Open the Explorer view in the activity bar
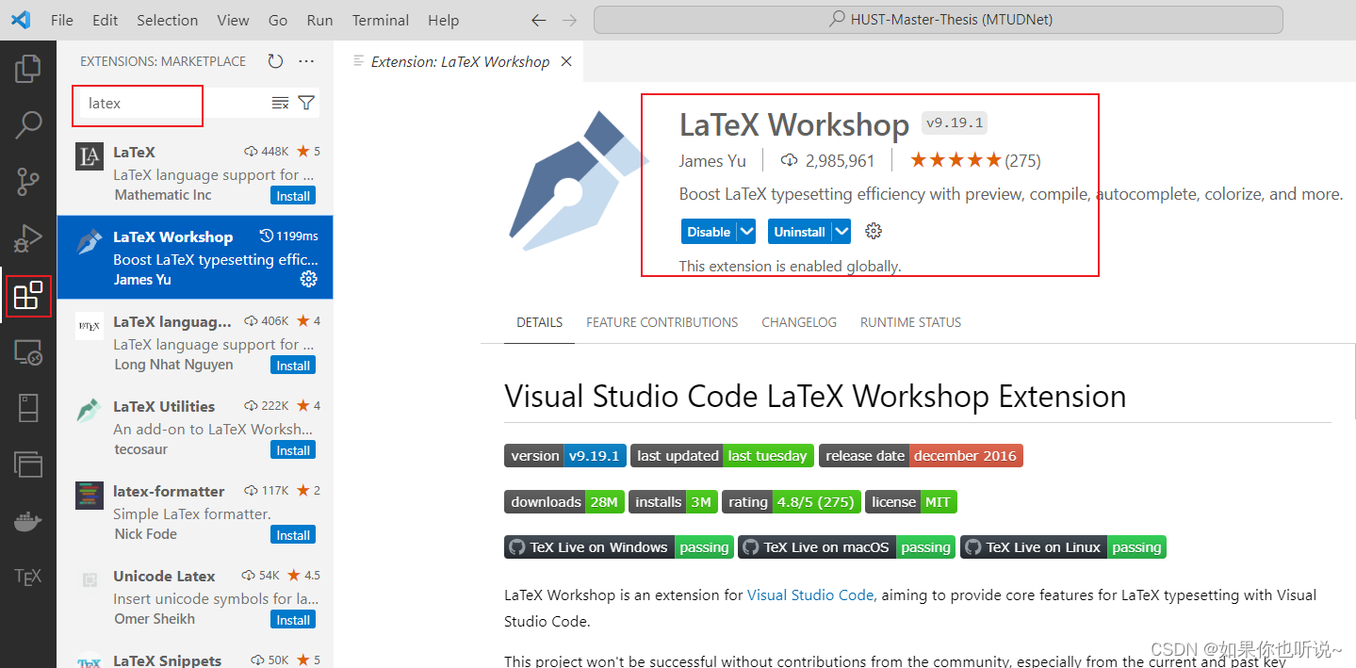The height and width of the screenshot is (668, 1356). pos(27,68)
